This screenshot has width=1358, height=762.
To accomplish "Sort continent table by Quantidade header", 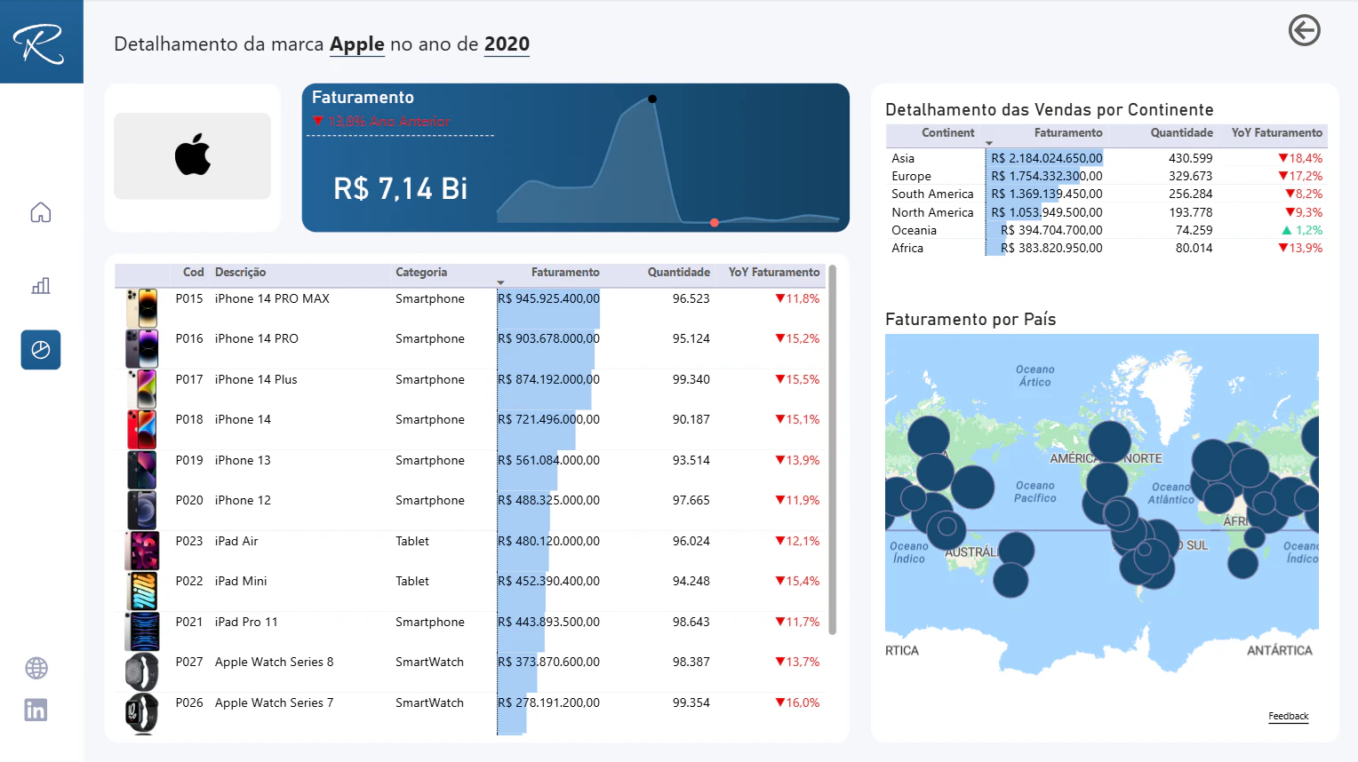I will click(1182, 133).
